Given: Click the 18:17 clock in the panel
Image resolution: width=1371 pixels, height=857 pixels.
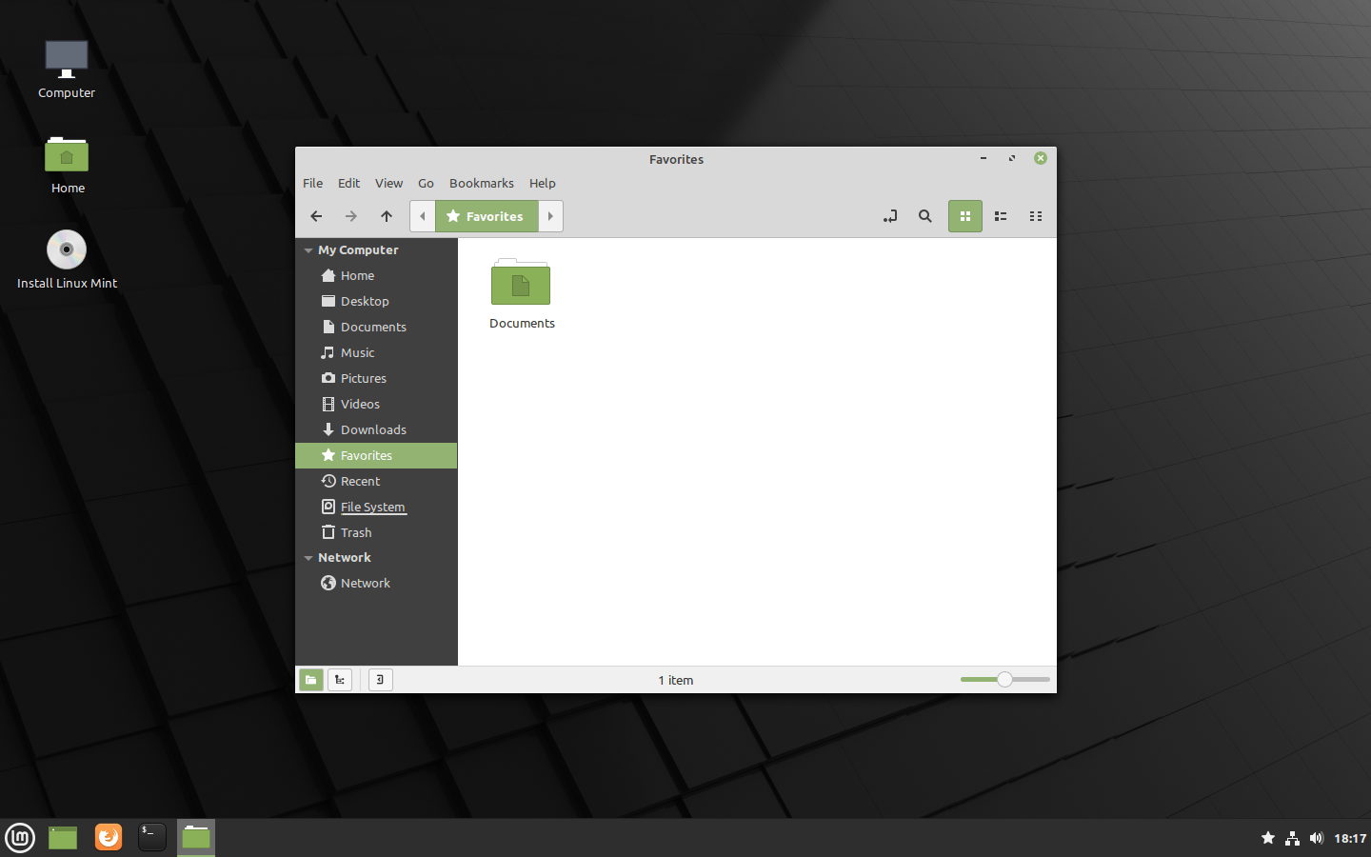Looking at the screenshot, I should pos(1350,838).
